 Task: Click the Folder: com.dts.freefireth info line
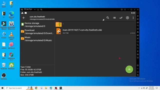pos(31,72)
